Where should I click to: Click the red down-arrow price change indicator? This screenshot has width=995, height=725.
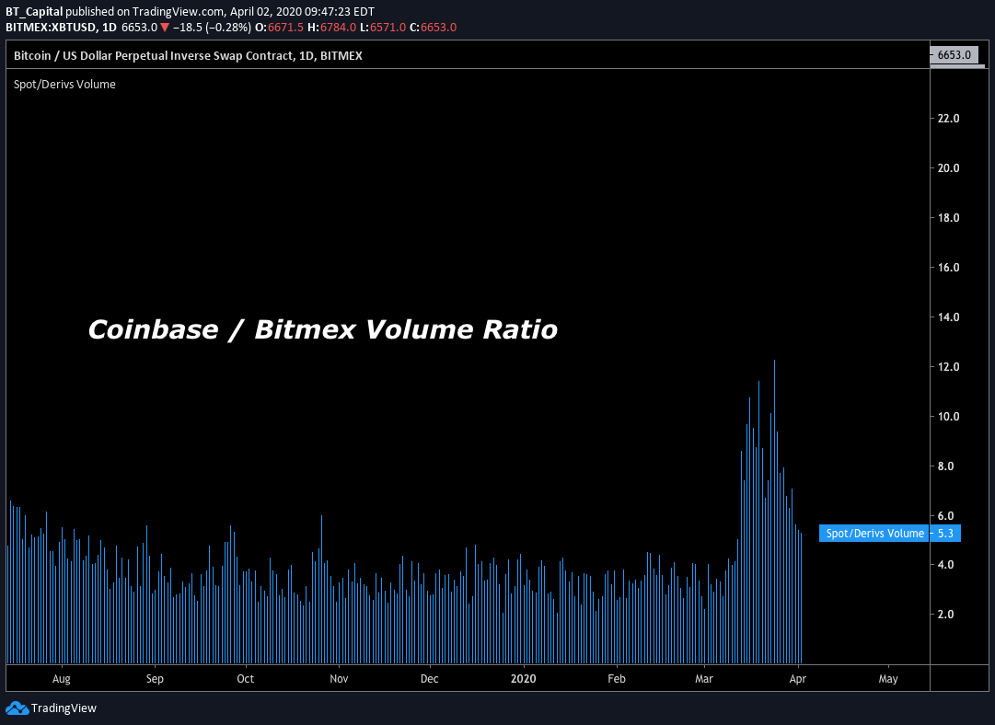coord(165,28)
